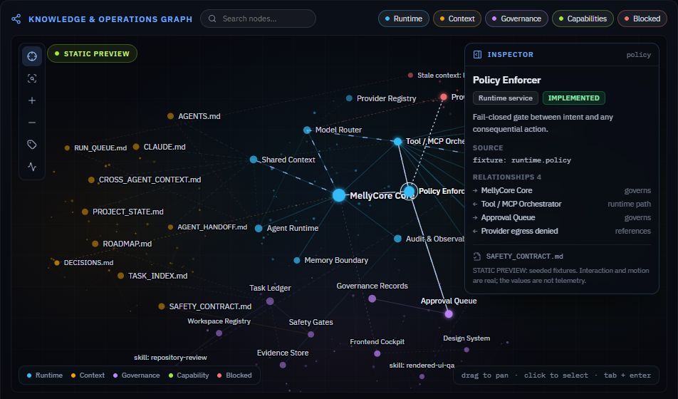
Task: Collapse the Inspector panel icon
Action: pyautogui.click(x=477, y=55)
